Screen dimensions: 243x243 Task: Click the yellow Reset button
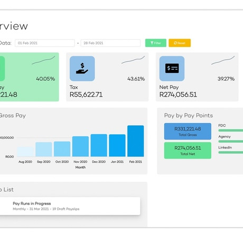(x=180, y=43)
